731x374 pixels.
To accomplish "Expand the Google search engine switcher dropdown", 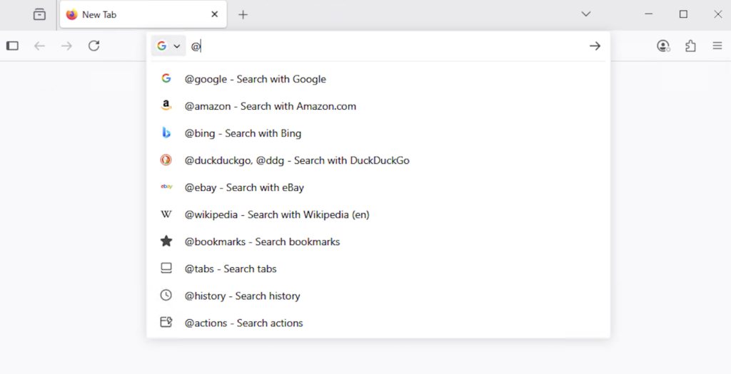I will [168, 46].
